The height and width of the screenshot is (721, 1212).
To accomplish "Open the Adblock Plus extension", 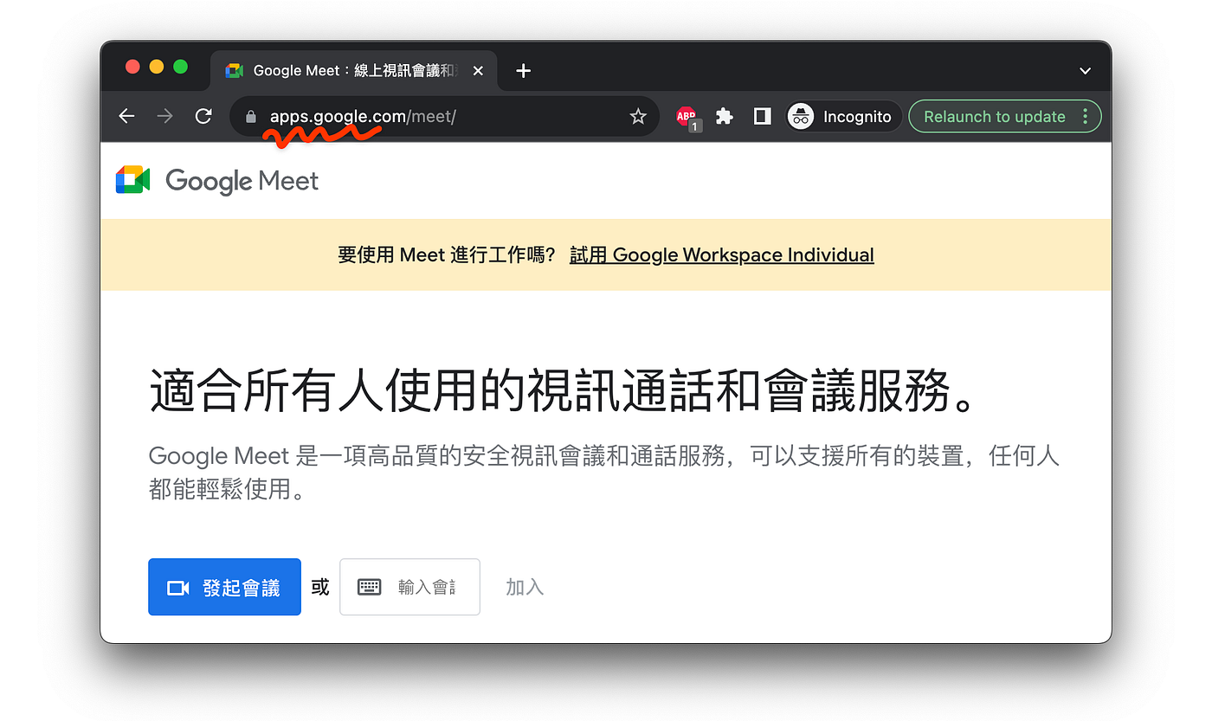I will (x=687, y=117).
